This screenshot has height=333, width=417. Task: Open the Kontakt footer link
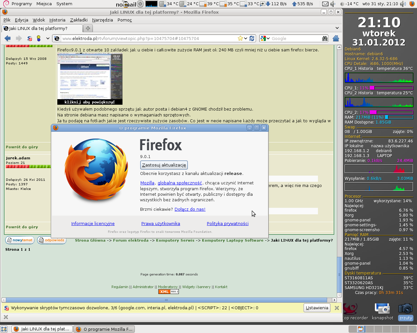point(221,287)
